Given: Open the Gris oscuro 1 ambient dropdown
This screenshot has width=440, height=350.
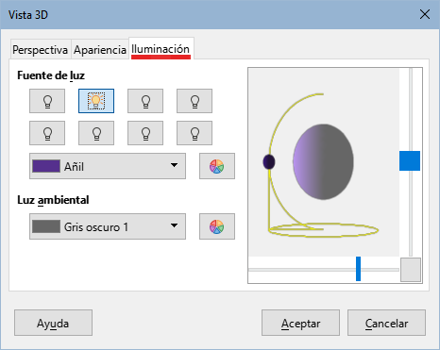Looking at the screenshot, I should [x=108, y=226].
